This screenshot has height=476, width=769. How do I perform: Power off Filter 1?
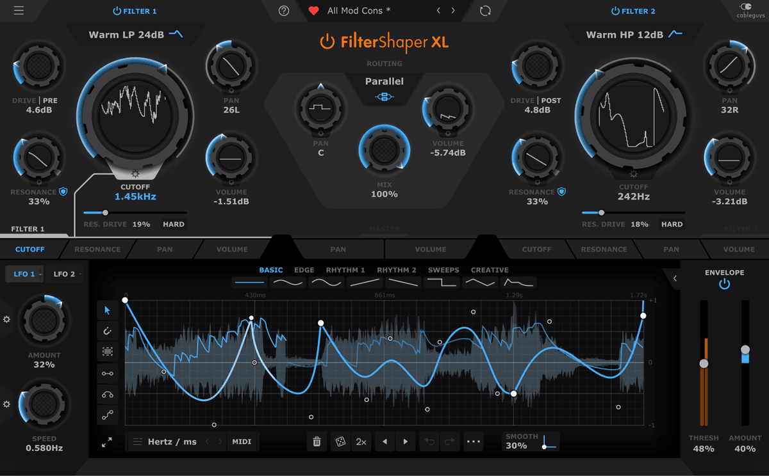[x=116, y=10]
